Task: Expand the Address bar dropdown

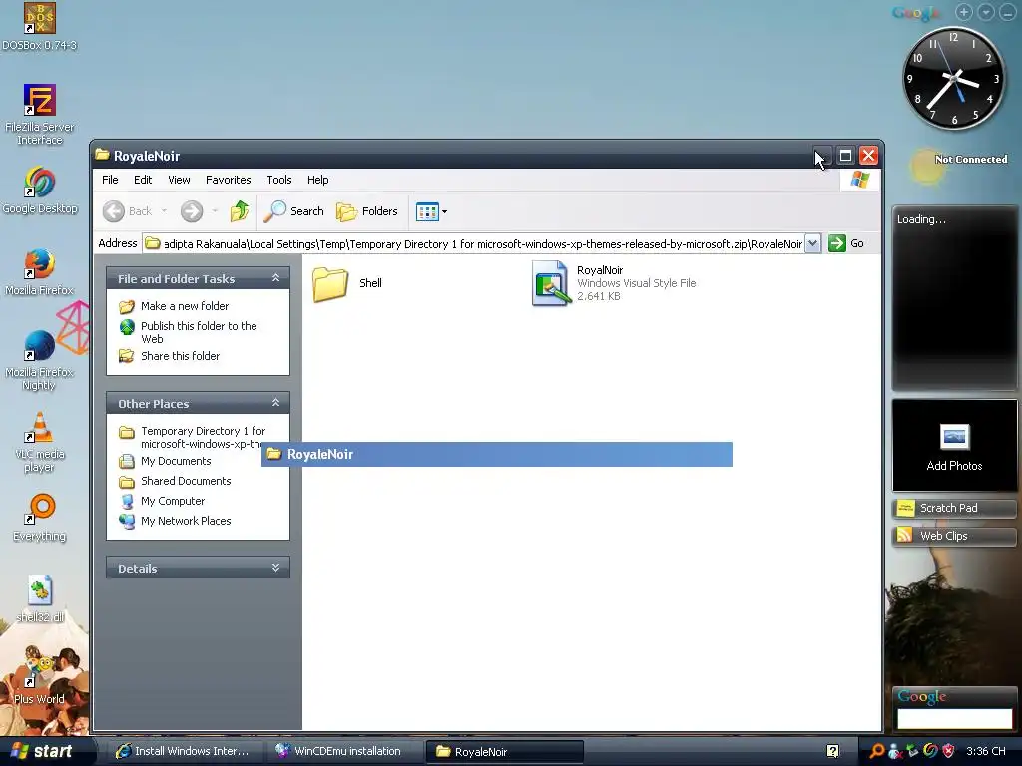Action: 812,243
